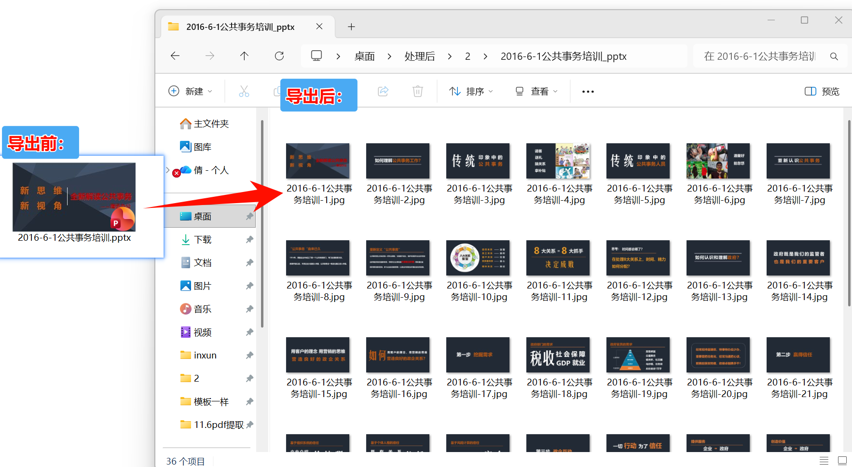Go up one folder level using the up arrow
The height and width of the screenshot is (467, 852).
(245, 56)
